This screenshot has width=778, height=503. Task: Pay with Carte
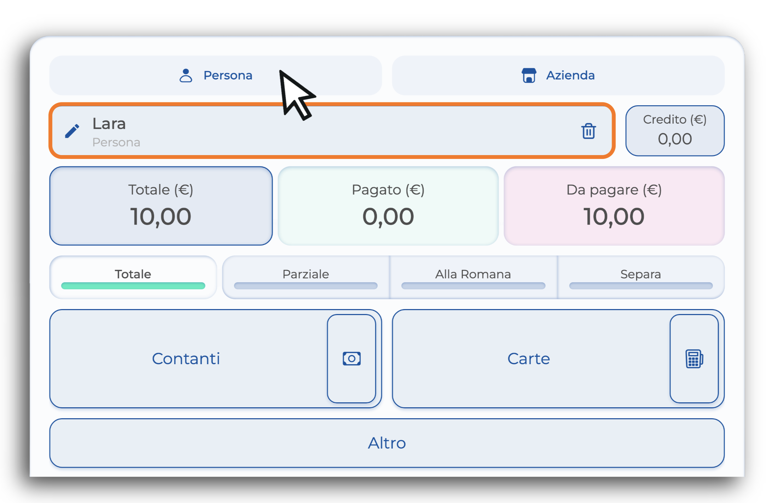(x=529, y=359)
